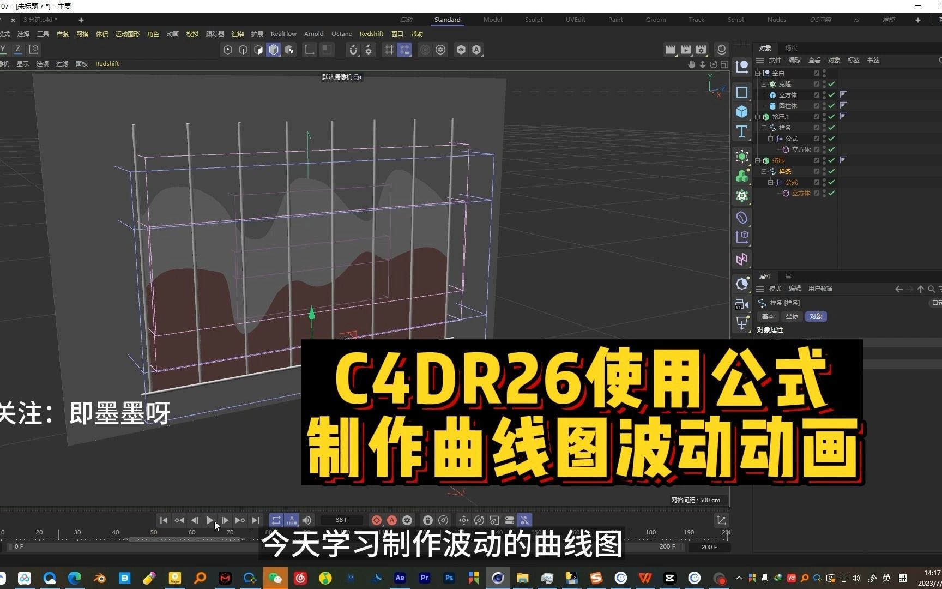Open the Camera palette icon

click(742, 304)
